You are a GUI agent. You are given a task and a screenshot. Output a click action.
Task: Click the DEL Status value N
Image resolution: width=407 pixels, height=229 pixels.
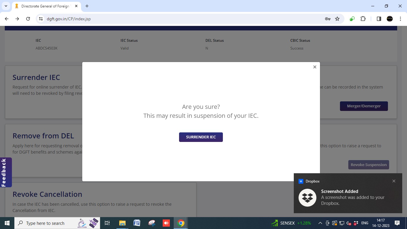point(207,48)
